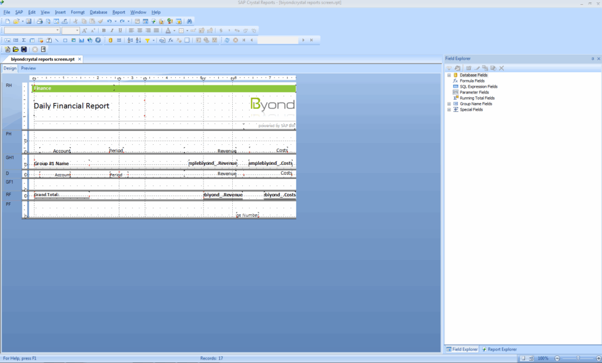
Task: Open the Report menu
Action: [x=119, y=12]
